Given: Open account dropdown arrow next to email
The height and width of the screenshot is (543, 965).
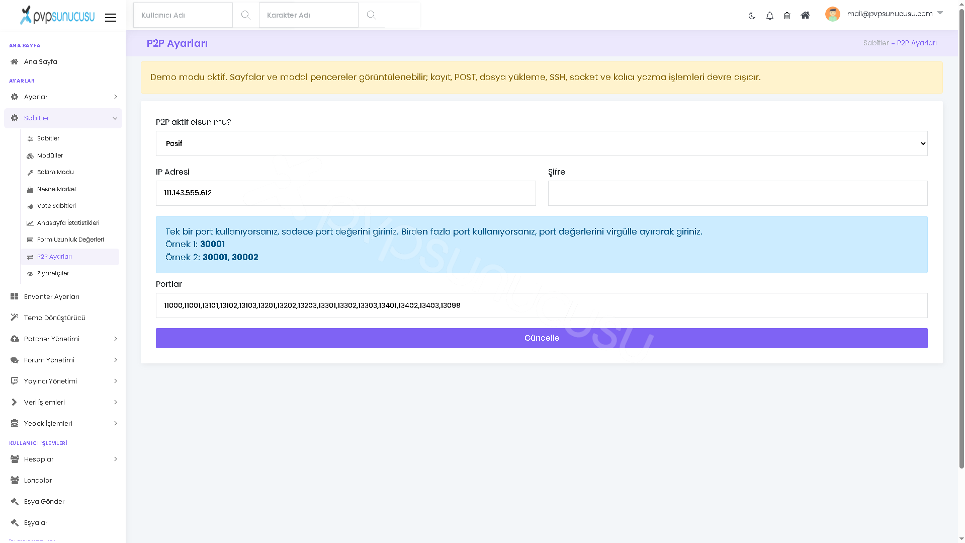Looking at the screenshot, I should pyautogui.click(x=940, y=13).
